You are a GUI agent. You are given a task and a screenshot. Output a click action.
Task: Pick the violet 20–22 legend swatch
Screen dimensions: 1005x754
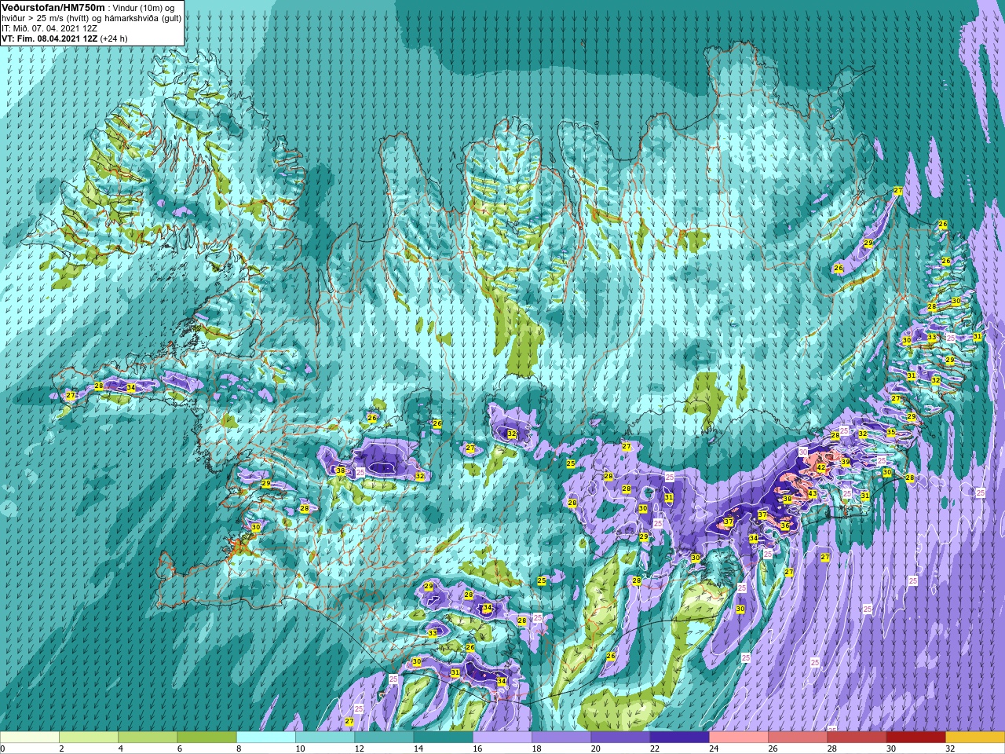coord(620,738)
